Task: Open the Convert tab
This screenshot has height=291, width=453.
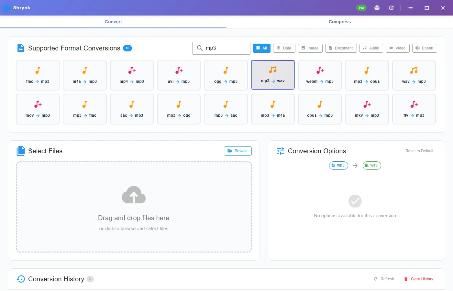Action: [x=113, y=22]
